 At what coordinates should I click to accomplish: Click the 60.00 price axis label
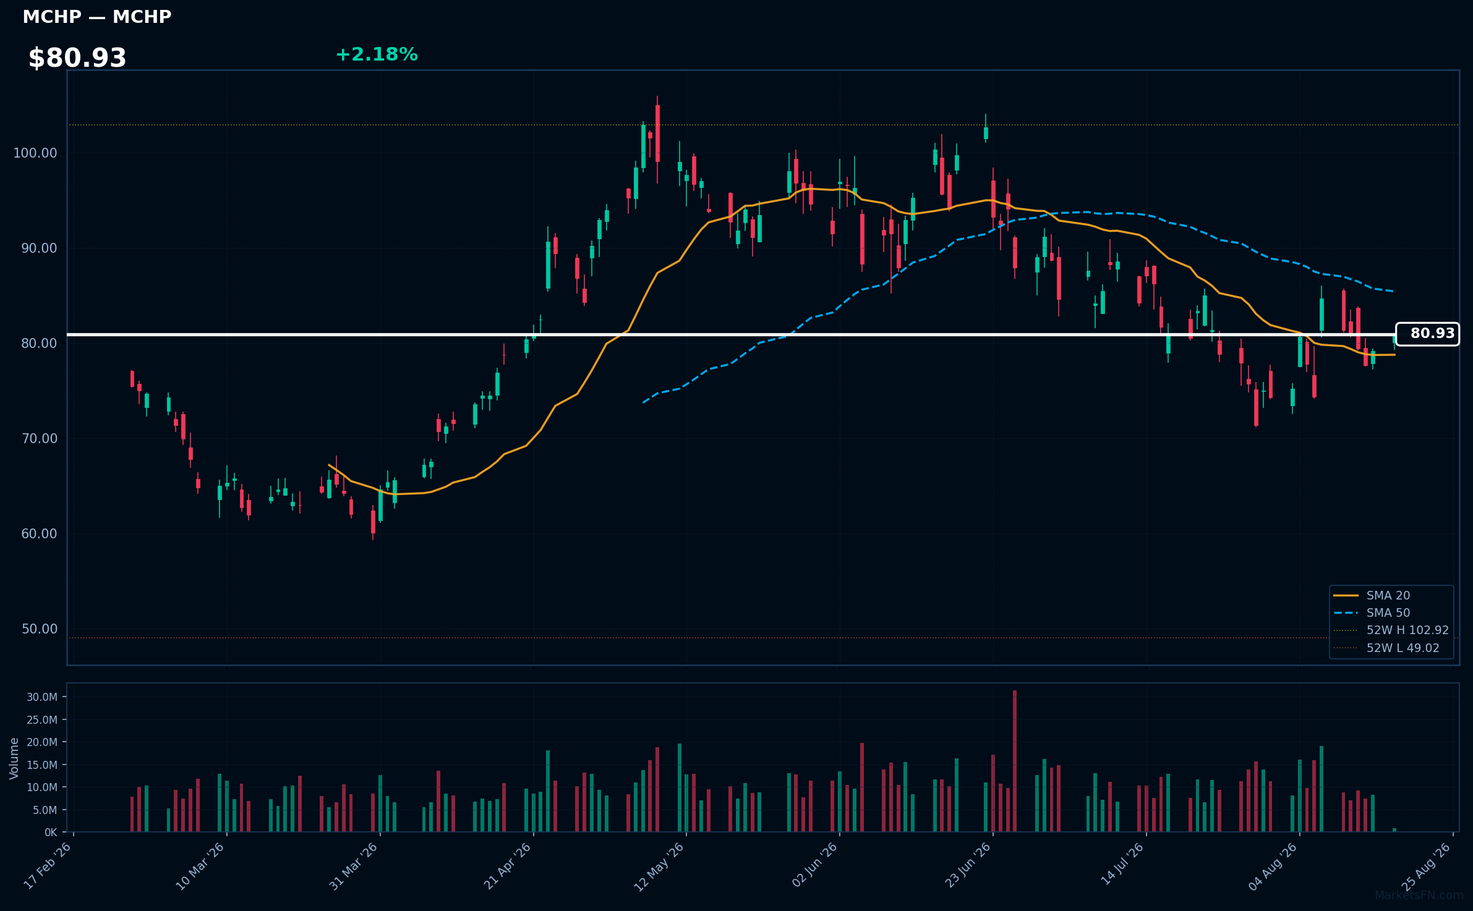coord(39,533)
